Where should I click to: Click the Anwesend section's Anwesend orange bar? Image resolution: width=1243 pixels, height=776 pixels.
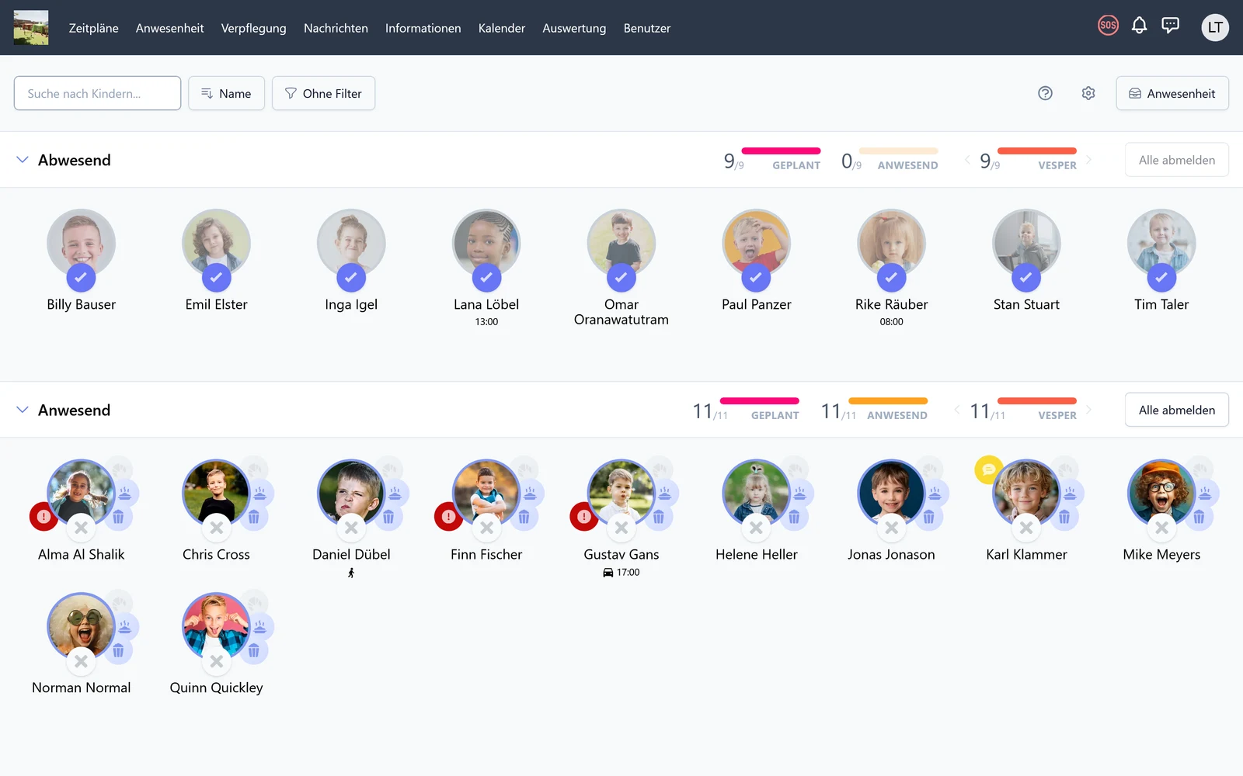pyautogui.click(x=888, y=400)
